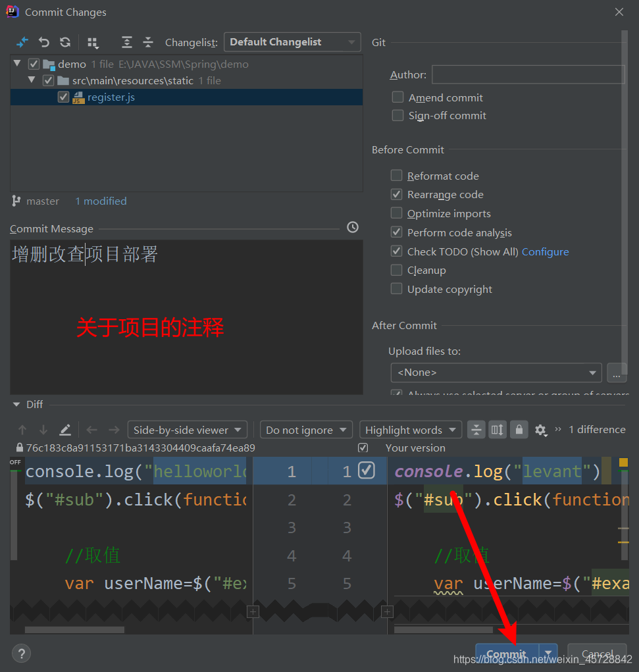Collapse the demo tree node
Viewport: 639px width, 672px height.
(x=17, y=63)
